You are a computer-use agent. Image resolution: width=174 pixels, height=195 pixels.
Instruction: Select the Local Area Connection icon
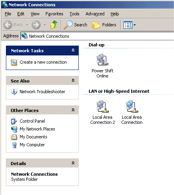click(132, 107)
